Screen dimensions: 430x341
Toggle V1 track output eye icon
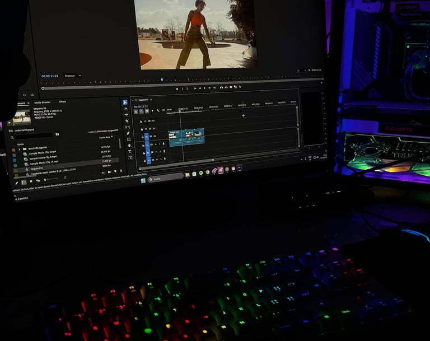tap(155, 136)
